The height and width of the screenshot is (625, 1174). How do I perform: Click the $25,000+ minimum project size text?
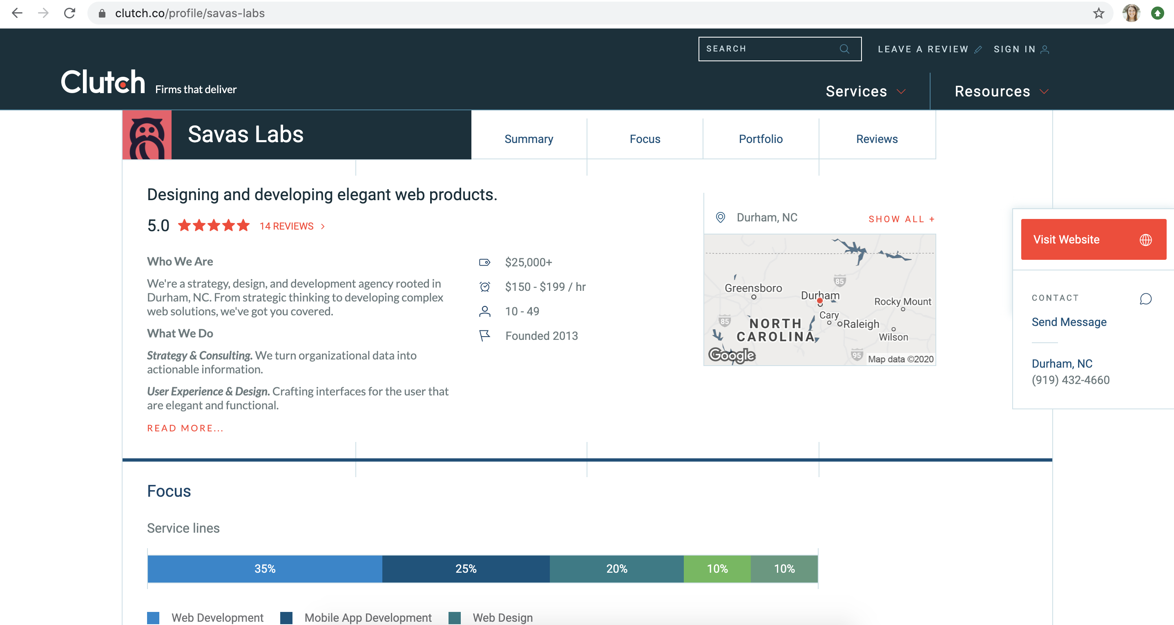pos(528,262)
